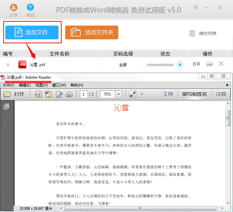The image size is (233, 212).
Task: Click the 编号 column header
Action: (8, 54)
